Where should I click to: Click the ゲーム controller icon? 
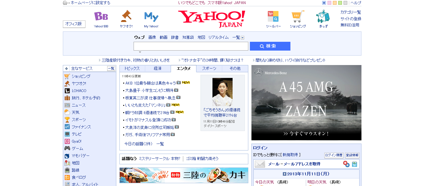[67, 148]
